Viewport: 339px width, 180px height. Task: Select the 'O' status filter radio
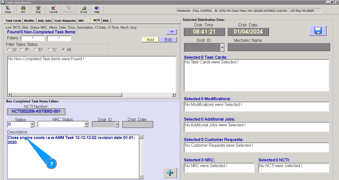click(x=9, y=50)
